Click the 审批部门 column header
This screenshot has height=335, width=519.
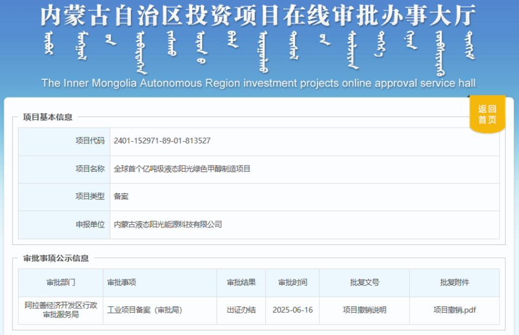pyautogui.click(x=61, y=282)
